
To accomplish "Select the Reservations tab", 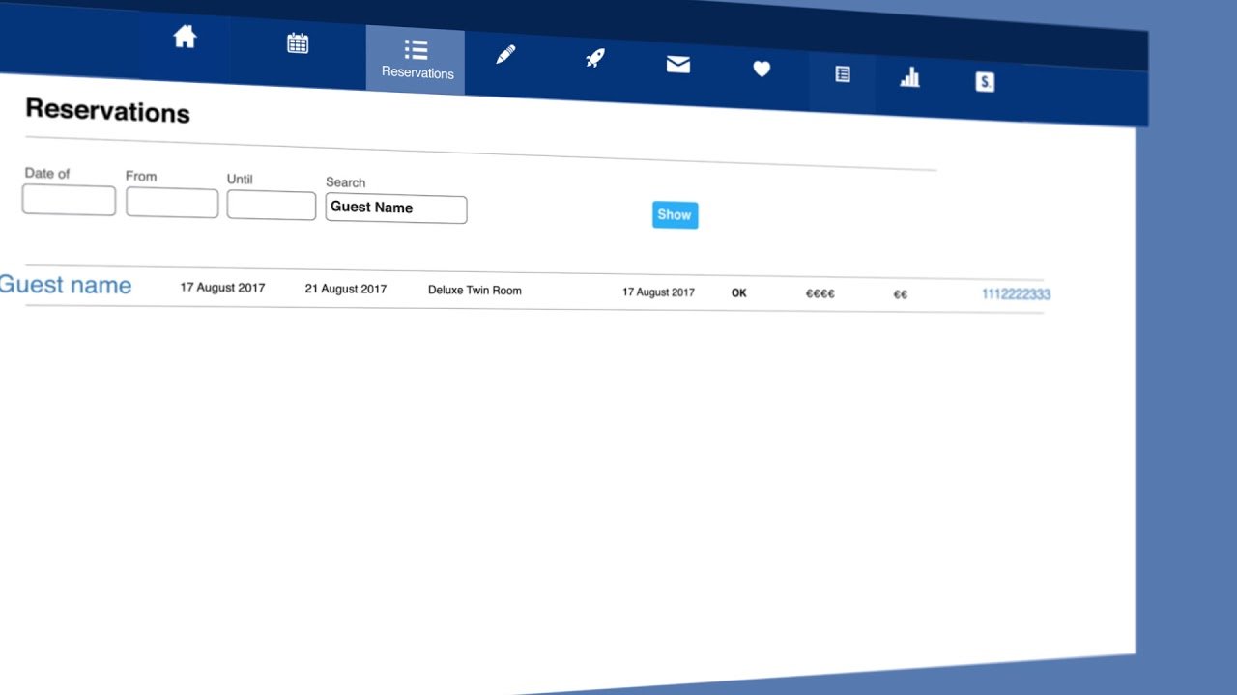I will [417, 59].
